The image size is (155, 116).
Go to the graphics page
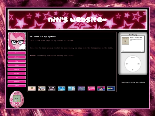pyautogui.click(x=17, y=74)
